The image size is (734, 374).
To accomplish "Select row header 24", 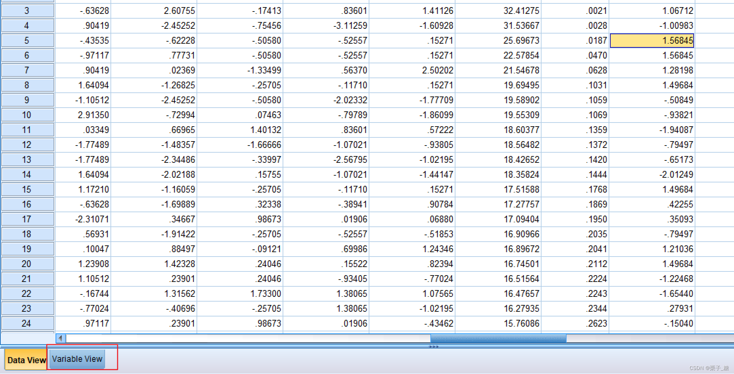I will coord(27,324).
